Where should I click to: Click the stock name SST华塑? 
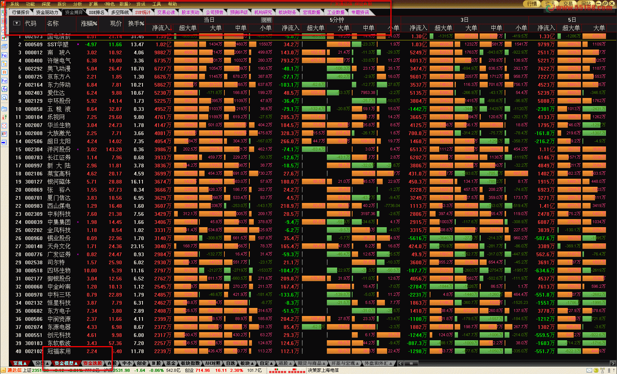(x=58, y=44)
